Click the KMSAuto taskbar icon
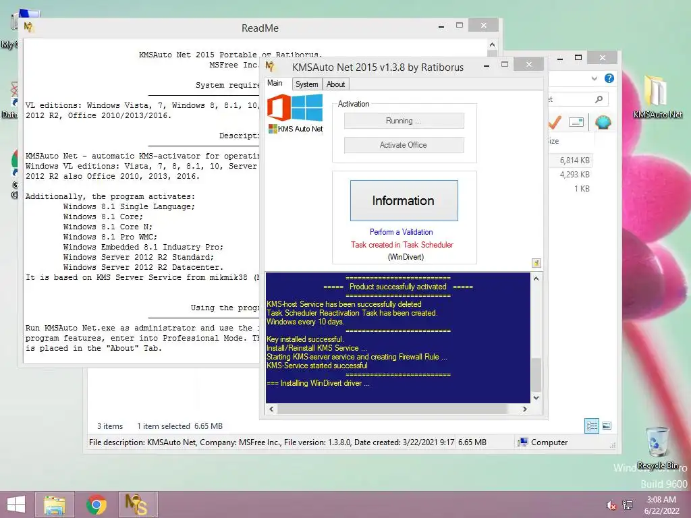Viewport: 691px width, 518px height. pos(136,505)
